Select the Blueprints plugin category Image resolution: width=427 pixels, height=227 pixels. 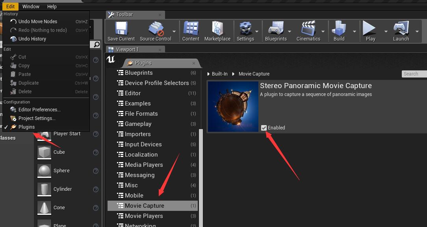[152, 73]
